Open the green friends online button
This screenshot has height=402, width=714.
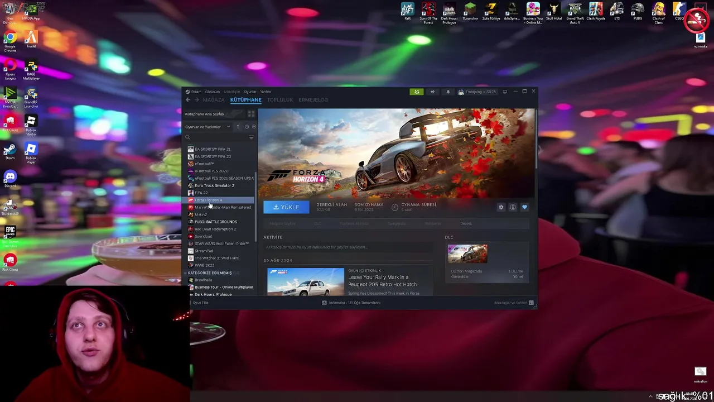416,92
